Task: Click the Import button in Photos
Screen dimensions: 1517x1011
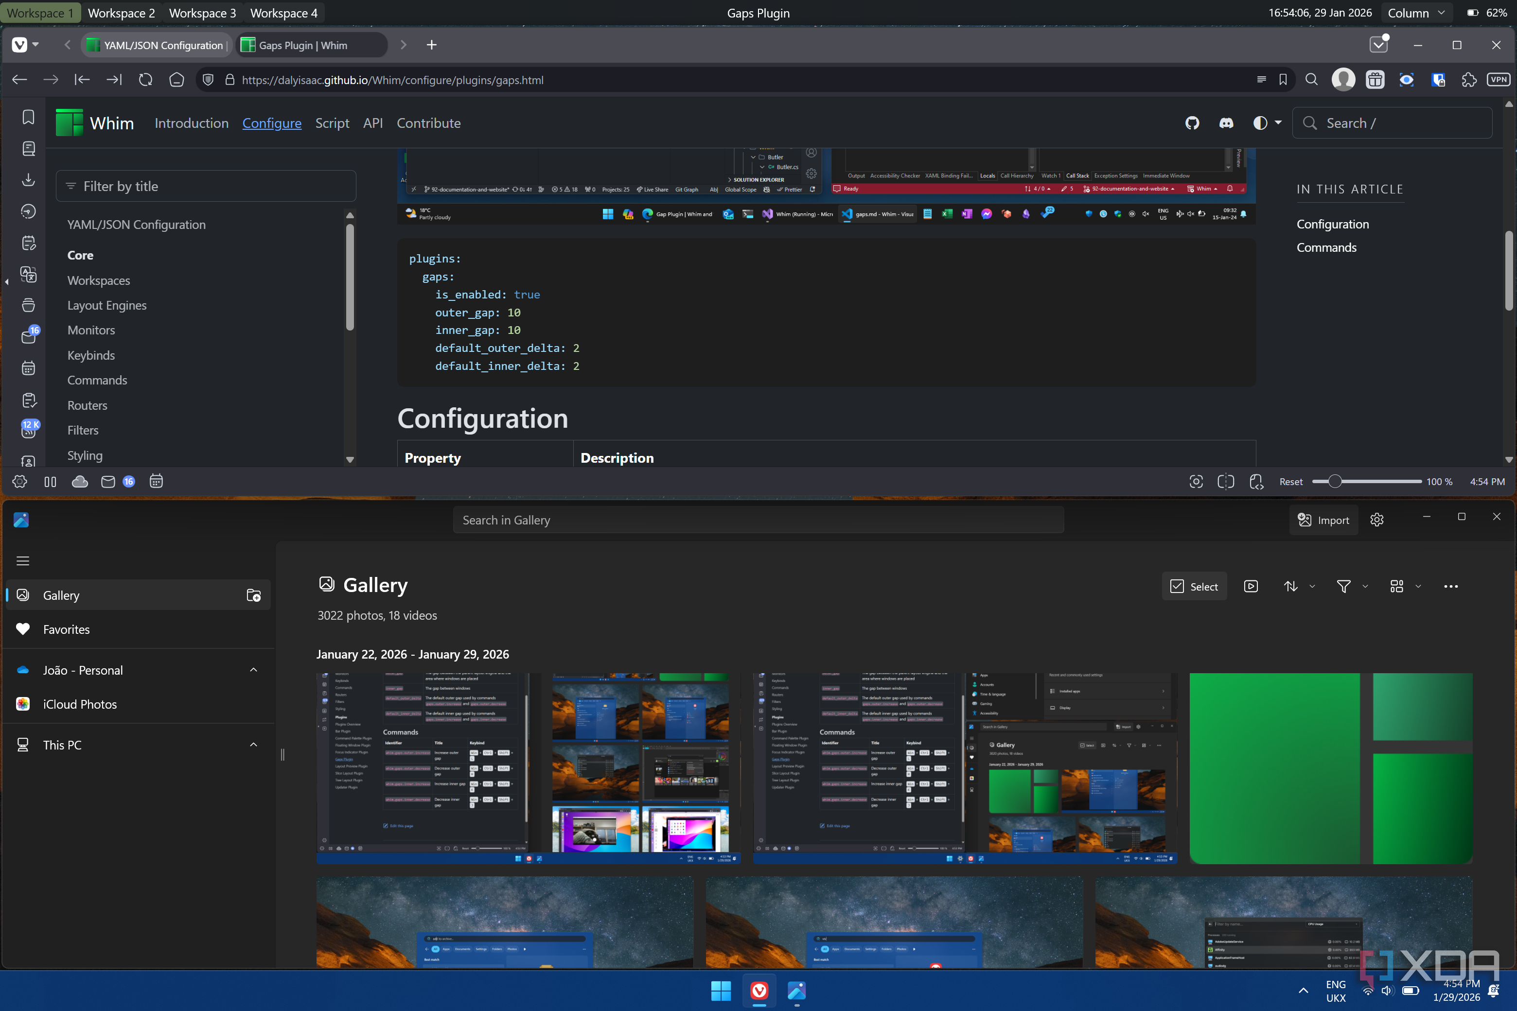Action: pos(1323,520)
